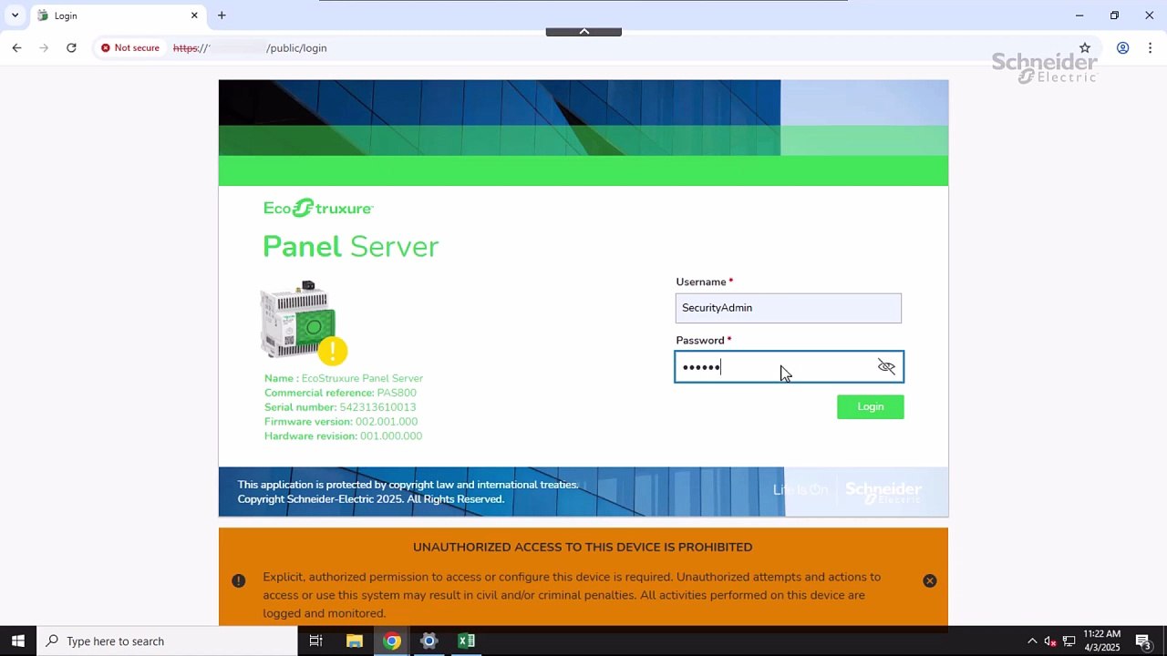Click the UNAUTHORIZED ACCESS heading text
Screen dimensions: 1167x656
[583, 547]
